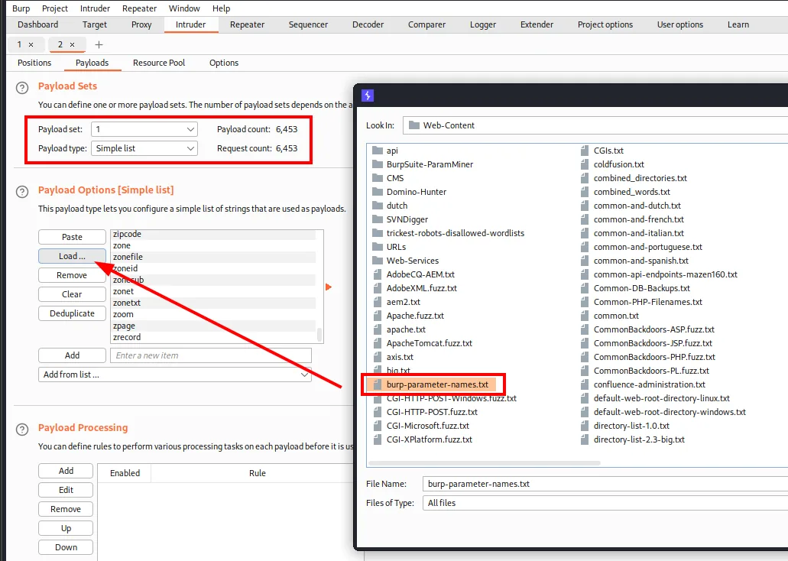Click the Payload Processing Down button
The image size is (788, 561).
click(66, 547)
